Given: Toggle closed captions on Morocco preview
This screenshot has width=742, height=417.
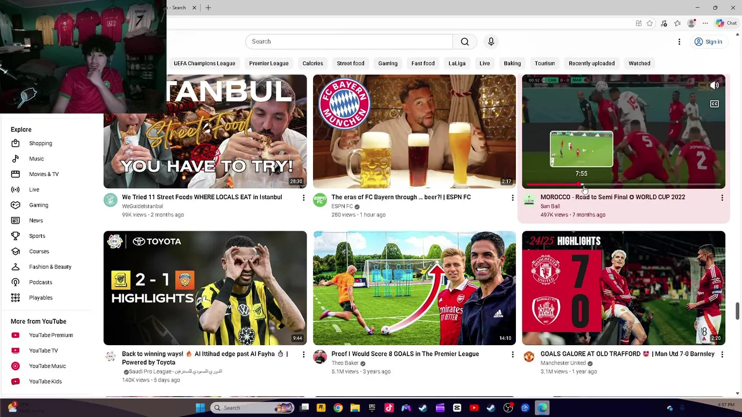Looking at the screenshot, I should (x=714, y=104).
